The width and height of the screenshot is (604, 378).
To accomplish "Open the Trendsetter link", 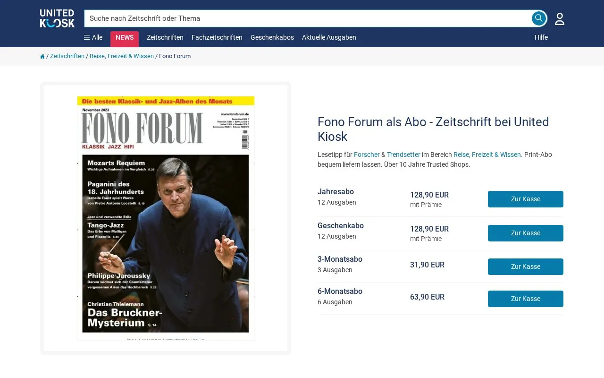I will [x=403, y=155].
